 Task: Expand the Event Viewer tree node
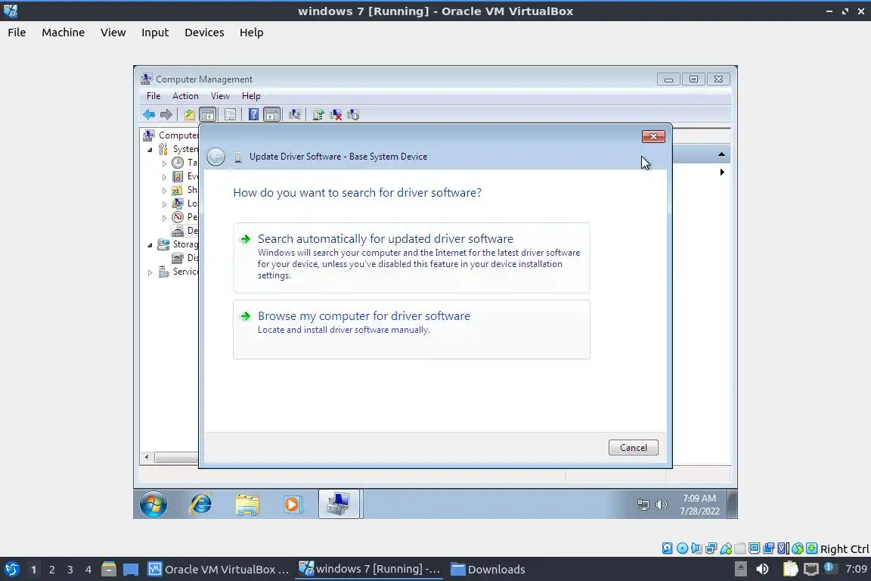coord(164,177)
